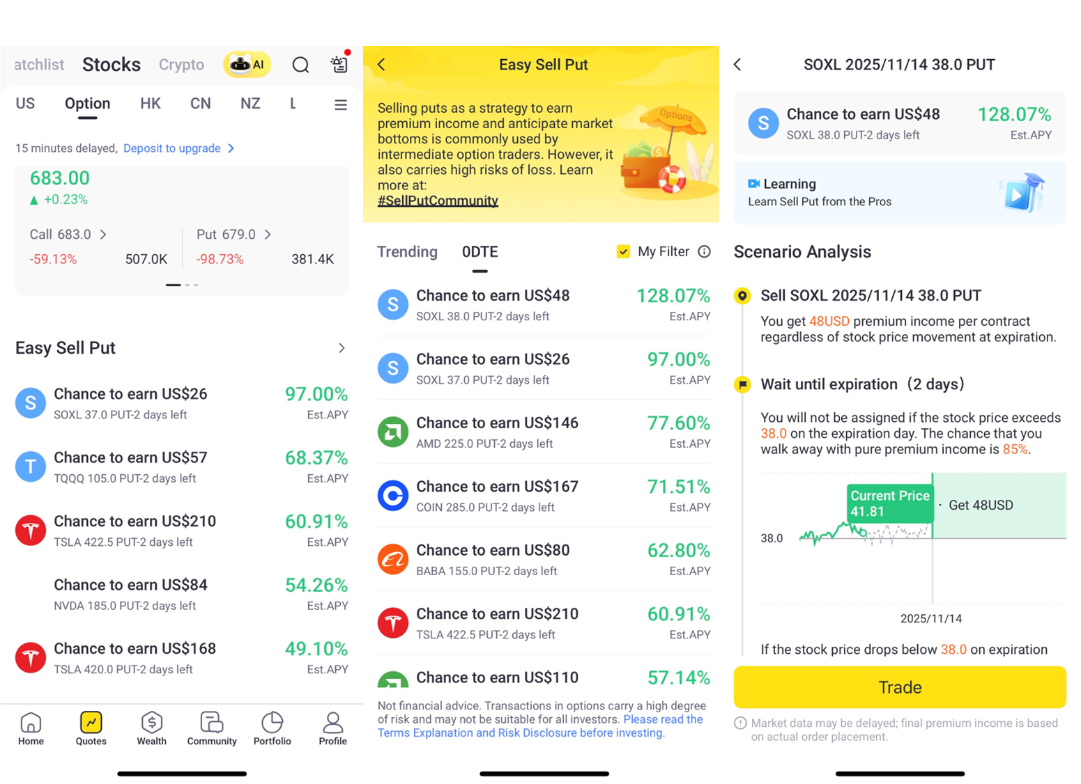Open Deposit to upgrade link
The image size is (1081, 784).
point(172,148)
